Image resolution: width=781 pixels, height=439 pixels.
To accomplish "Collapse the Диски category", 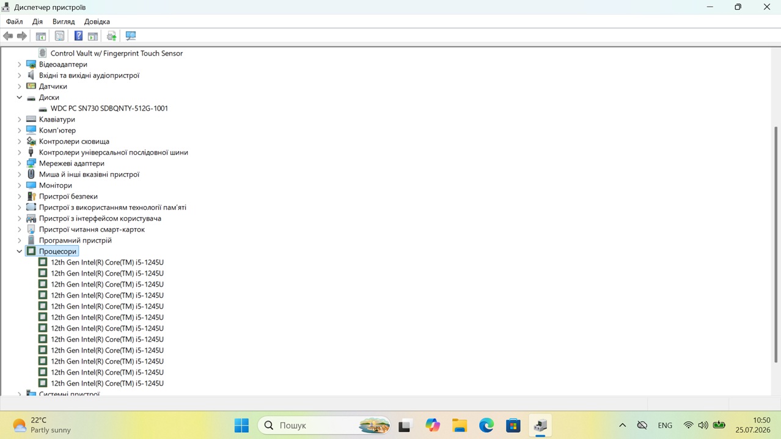I will (x=19, y=97).
